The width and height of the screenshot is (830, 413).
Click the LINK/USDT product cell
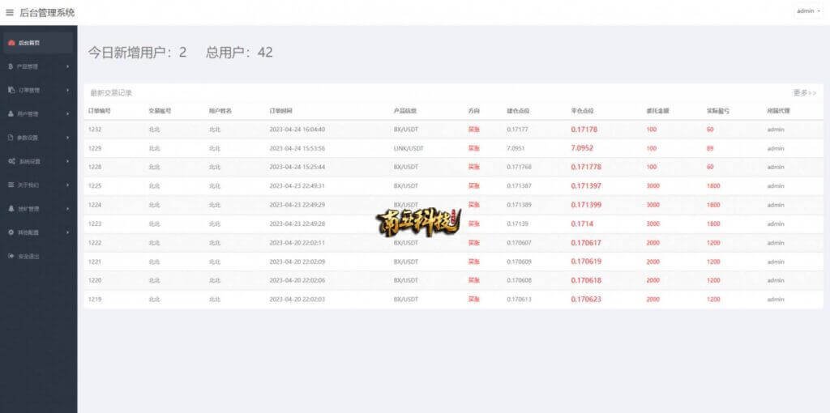(409, 148)
